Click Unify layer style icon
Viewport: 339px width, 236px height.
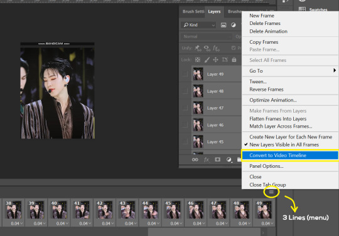click(x=216, y=48)
